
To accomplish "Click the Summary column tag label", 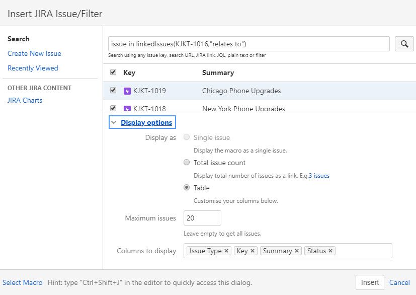I will [277, 251].
